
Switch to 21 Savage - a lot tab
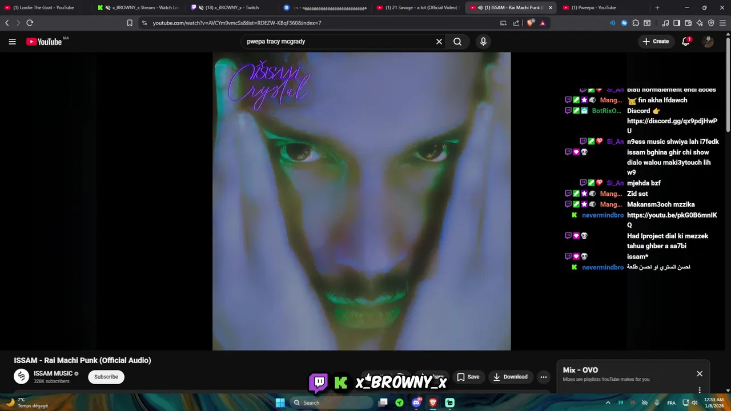pyautogui.click(x=418, y=7)
